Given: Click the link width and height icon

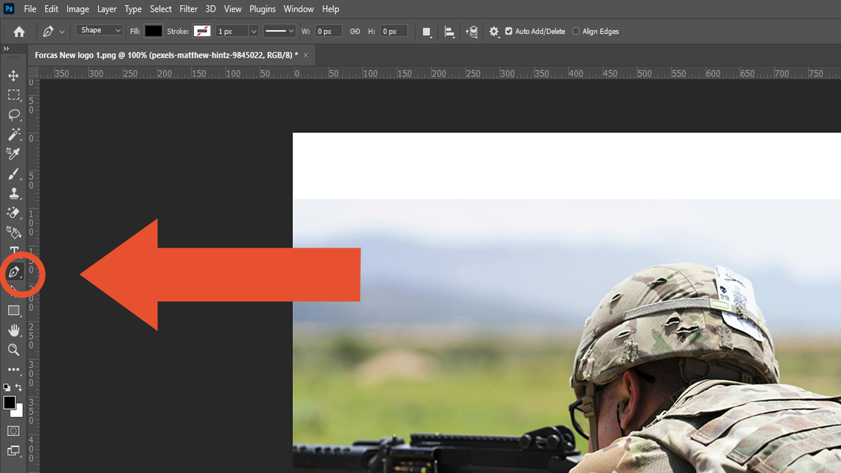Looking at the screenshot, I should (x=355, y=31).
